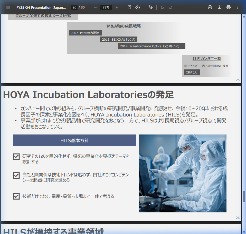
Task: Activate the draw annotation tool
Action: point(151,7)
